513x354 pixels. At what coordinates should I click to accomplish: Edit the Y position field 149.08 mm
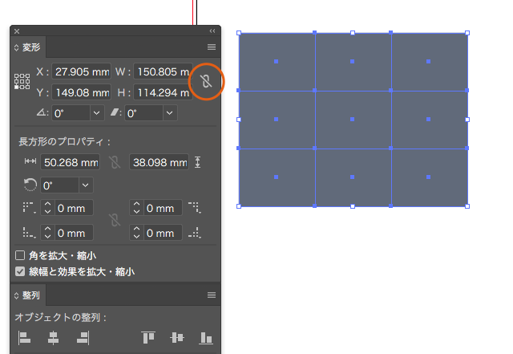pyautogui.click(x=81, y=92)
